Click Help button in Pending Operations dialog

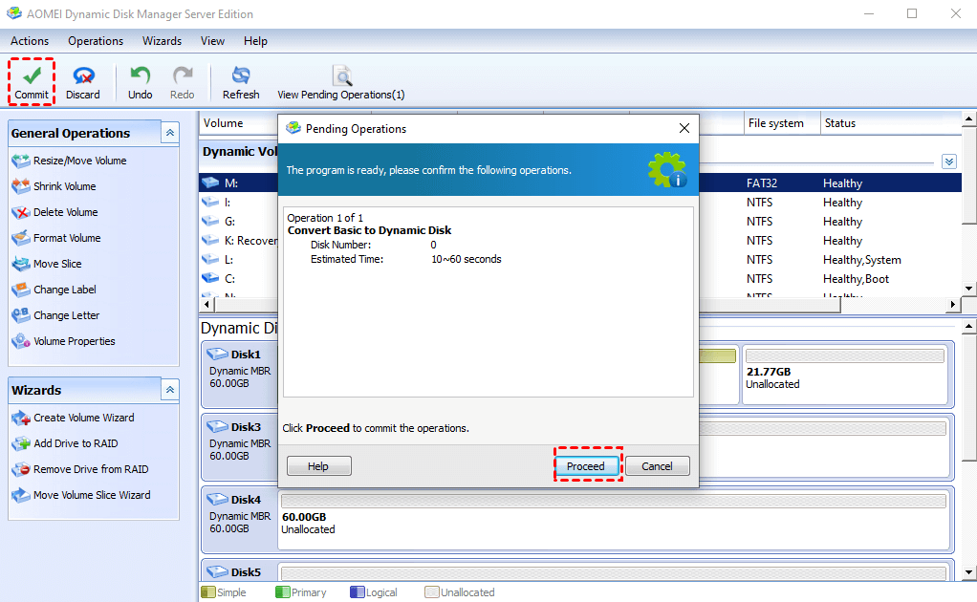pyautogui.click(x=318, y=466)
